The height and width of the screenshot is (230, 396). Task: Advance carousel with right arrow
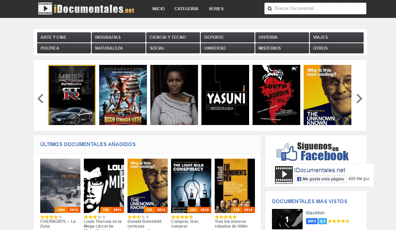click(x=359, y=99)
